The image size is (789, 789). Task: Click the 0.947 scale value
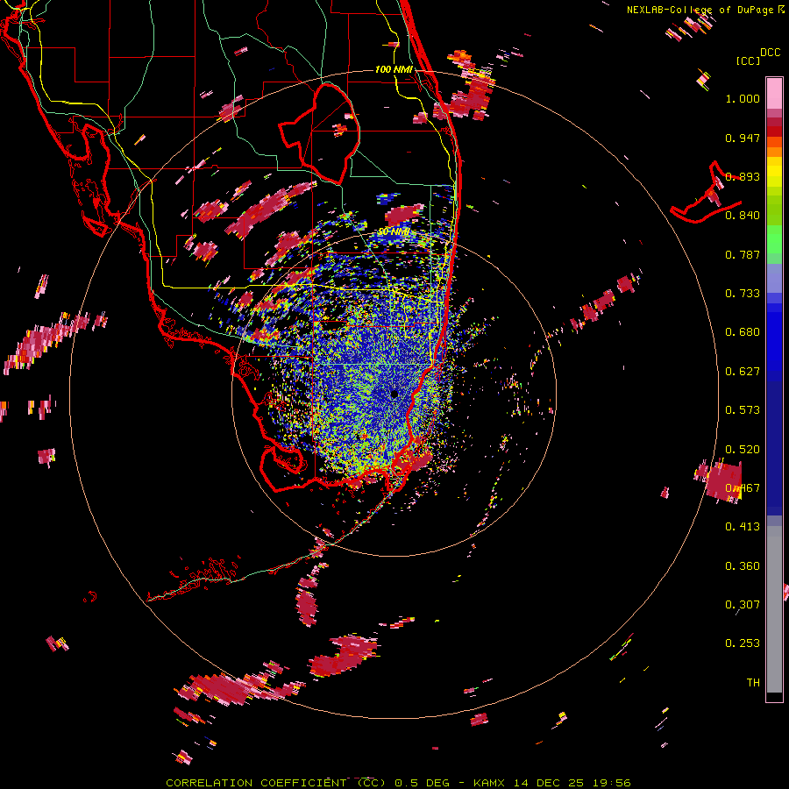pos(743,138)
